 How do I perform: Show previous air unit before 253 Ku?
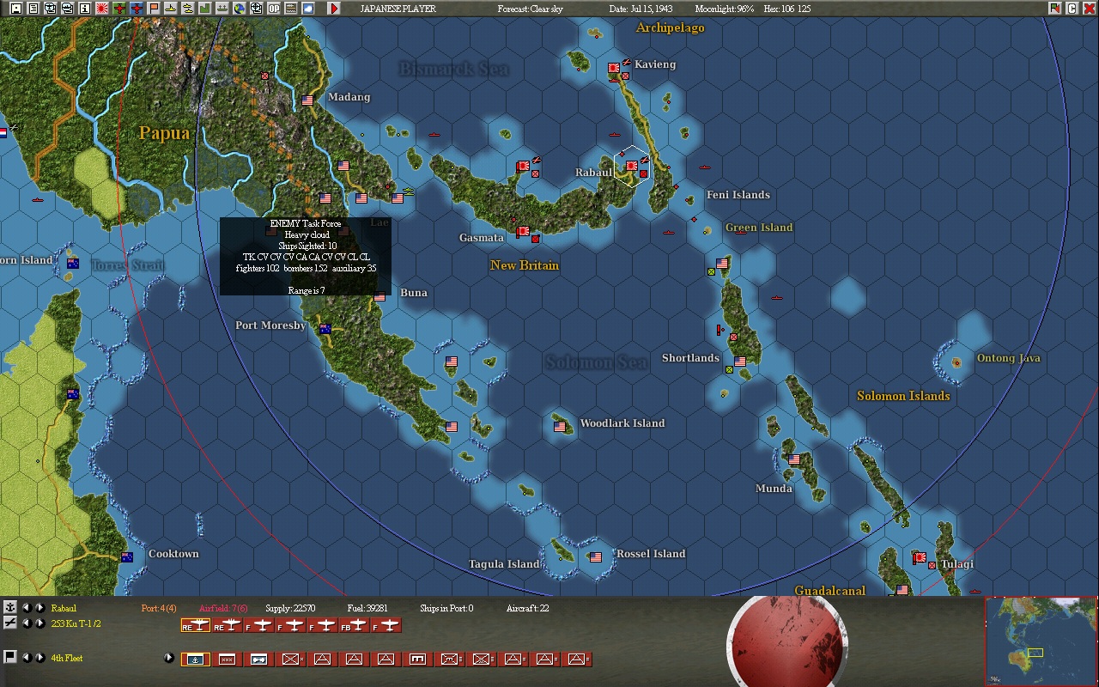click(x=27, y=623)
